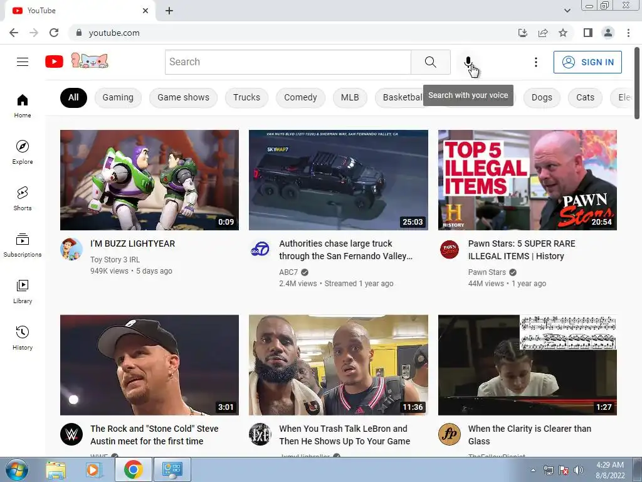Close the YouTube tab
Image resolution: width=642 pixels, height=482 pixels.
[x=145, y=11]
